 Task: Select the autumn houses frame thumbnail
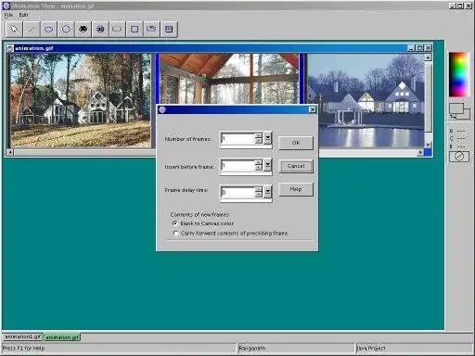tap(81, 100)
